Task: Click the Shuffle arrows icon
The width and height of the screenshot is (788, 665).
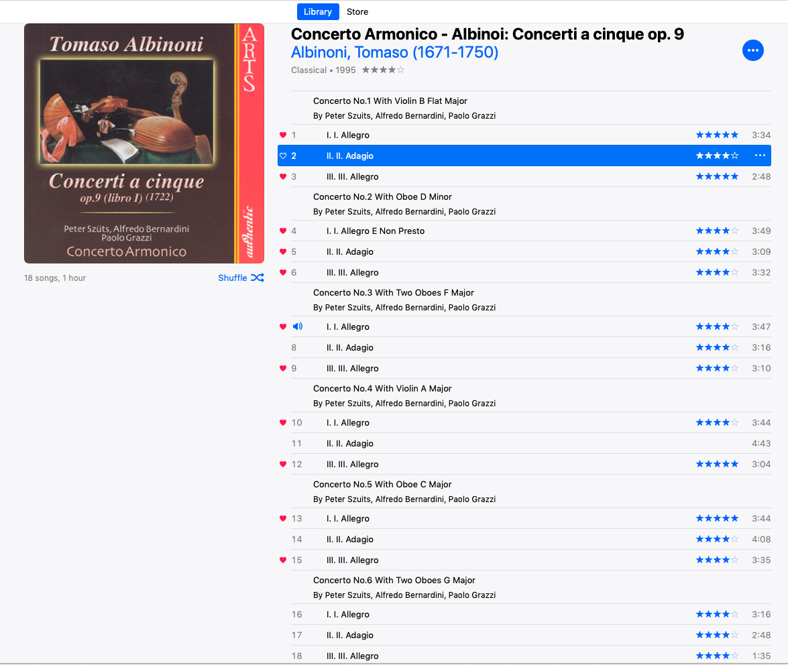Action: (x=258, y=278)
